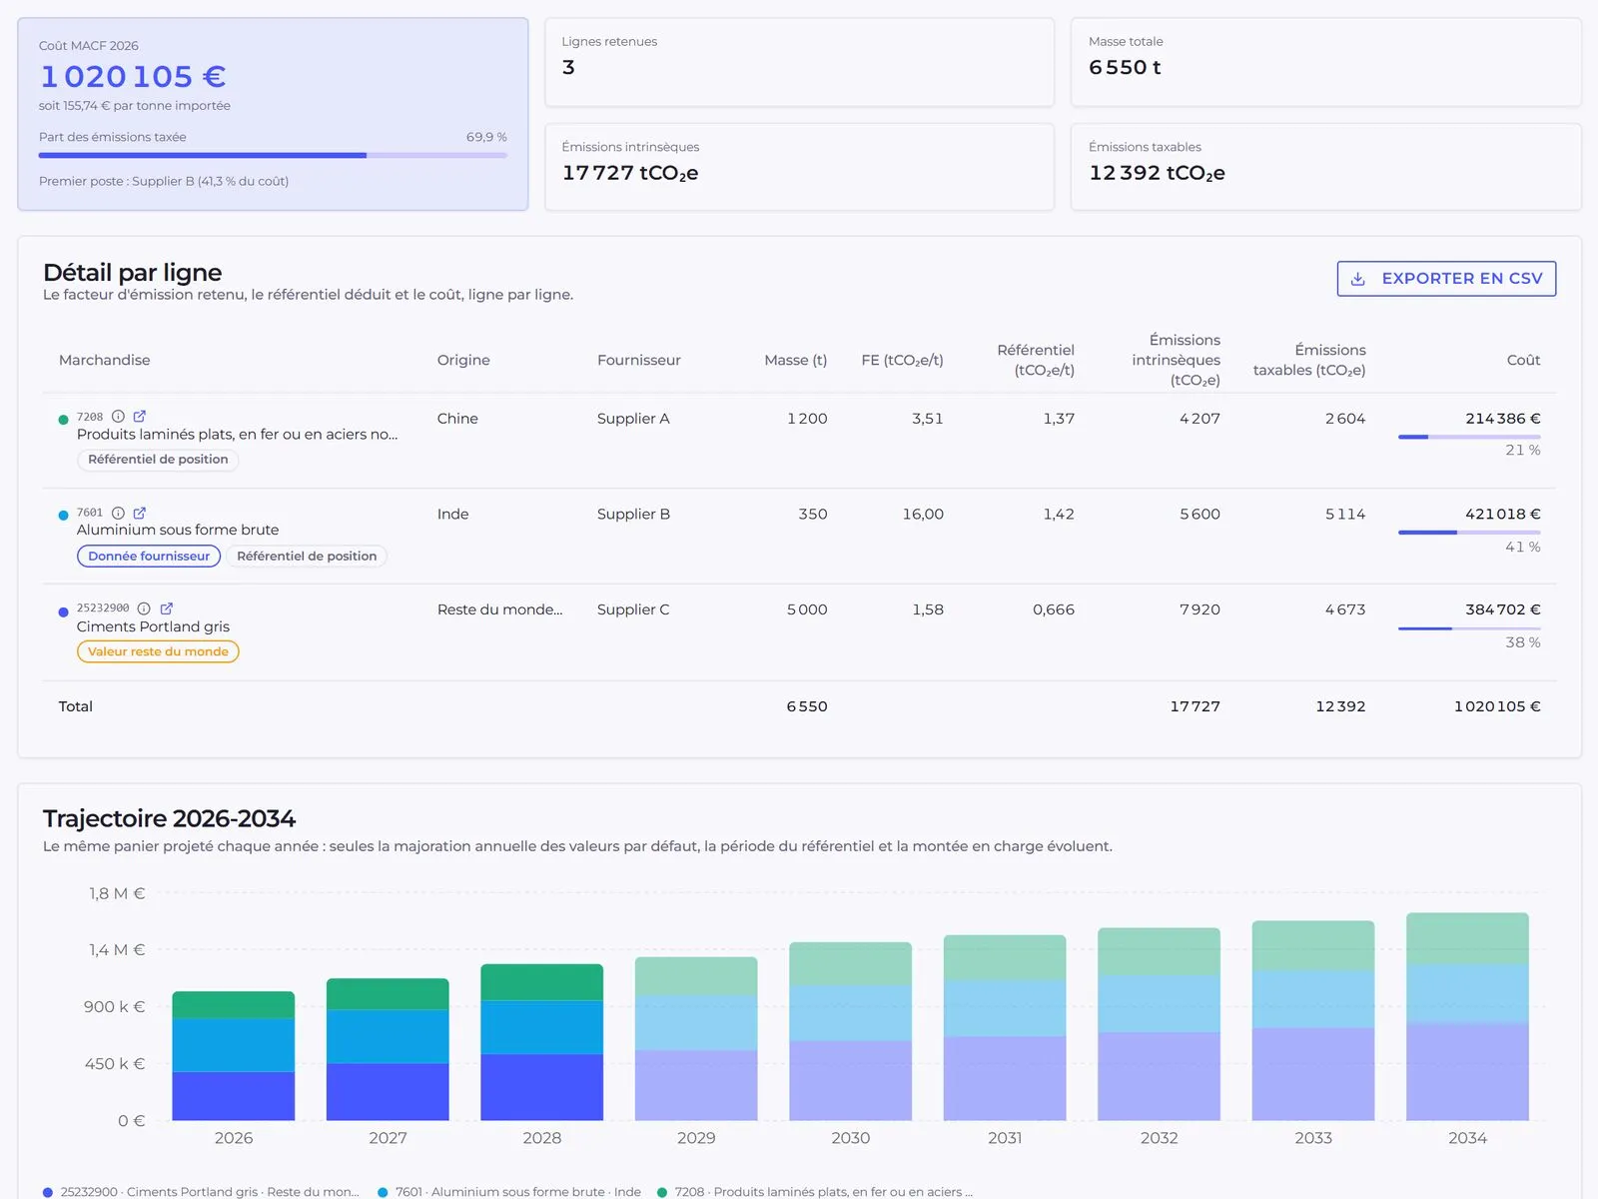Click the Émissions taxables 12 392 tCO₂e card
Screen dimensions: 1598x1199
[x=1326, y=167]
